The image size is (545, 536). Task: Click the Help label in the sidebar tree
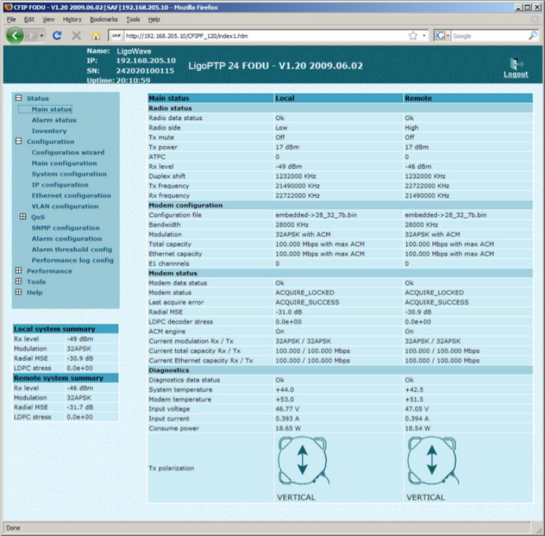(x=35, y=293)
